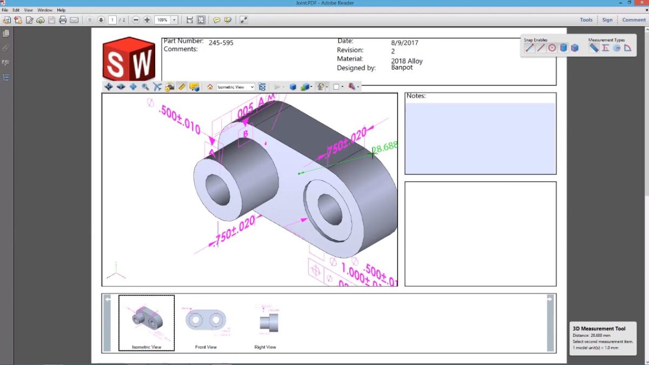Image resolution: width=649 pixels, height=365 pixels.
Task: Select the Rotate tool in the 3D toolbar
Action: pyautogui.click(x=108, y=87)
